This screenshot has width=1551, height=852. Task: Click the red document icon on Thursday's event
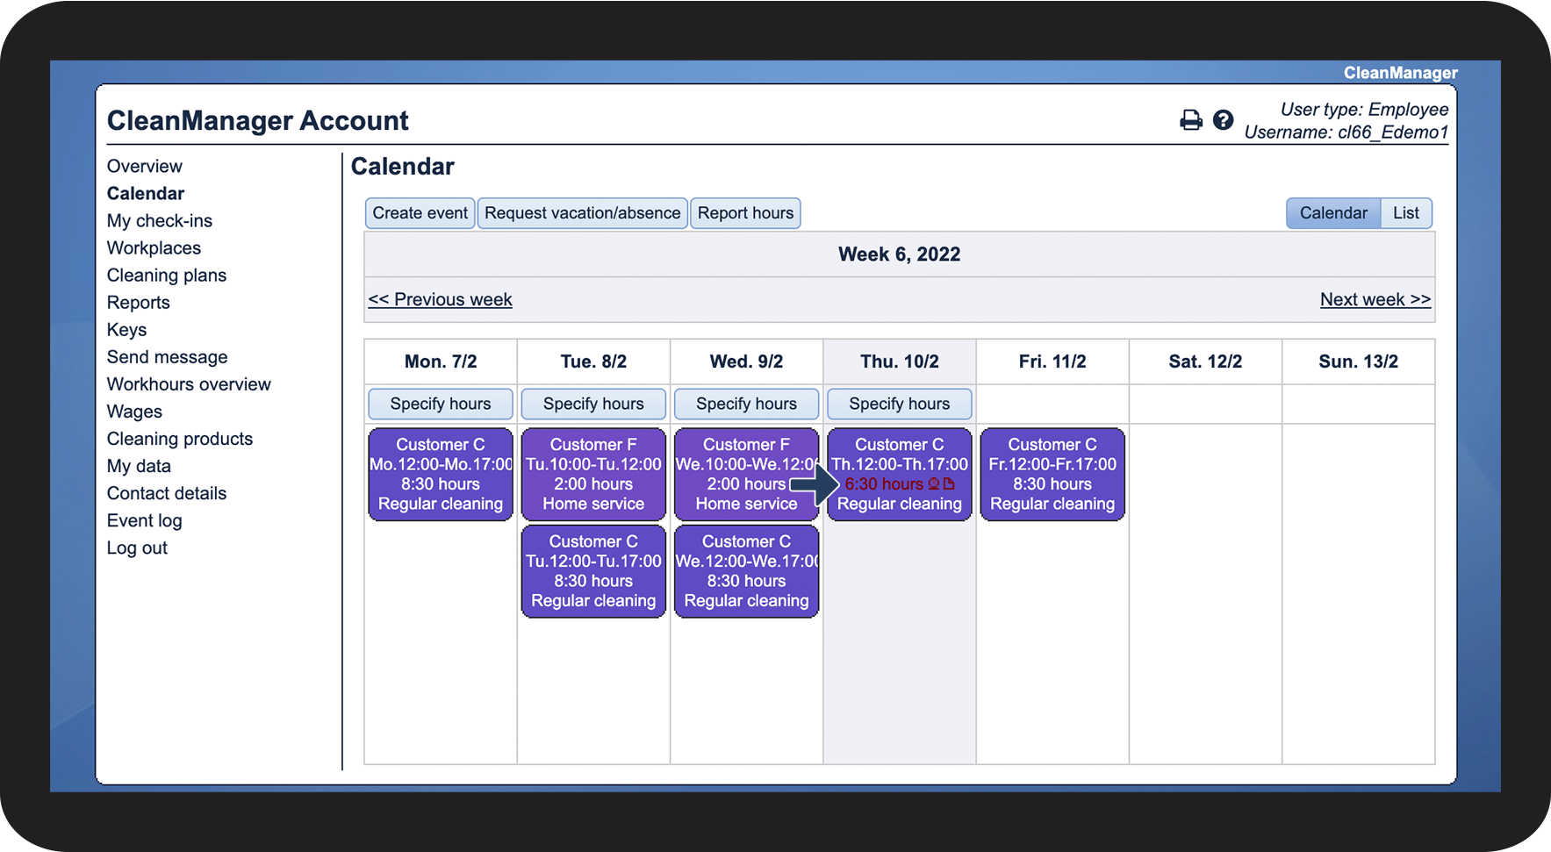tap(949, 483)
